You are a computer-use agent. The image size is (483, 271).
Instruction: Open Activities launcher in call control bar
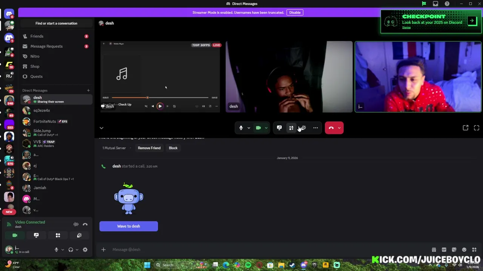[x=291, y=128]
